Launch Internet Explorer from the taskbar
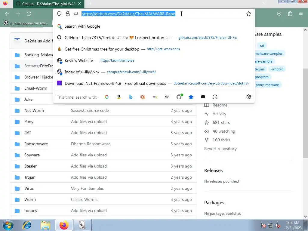The height and width of the screenshot is (231, 308). click(27, 225)
